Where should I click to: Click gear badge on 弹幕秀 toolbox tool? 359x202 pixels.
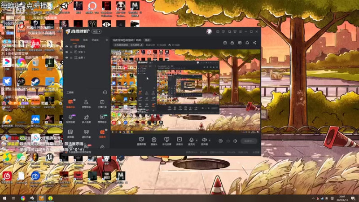point(106,130)
